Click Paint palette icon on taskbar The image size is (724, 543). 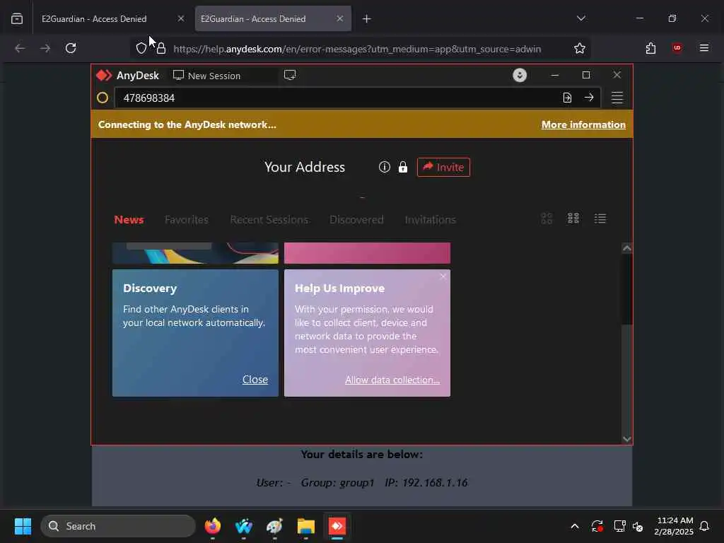pos(275,526)
